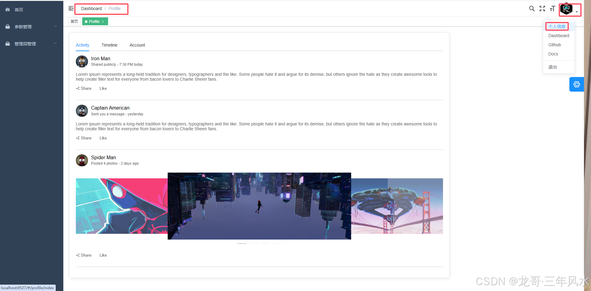Click the lock icon beside 参数管理

pos(8,27)
